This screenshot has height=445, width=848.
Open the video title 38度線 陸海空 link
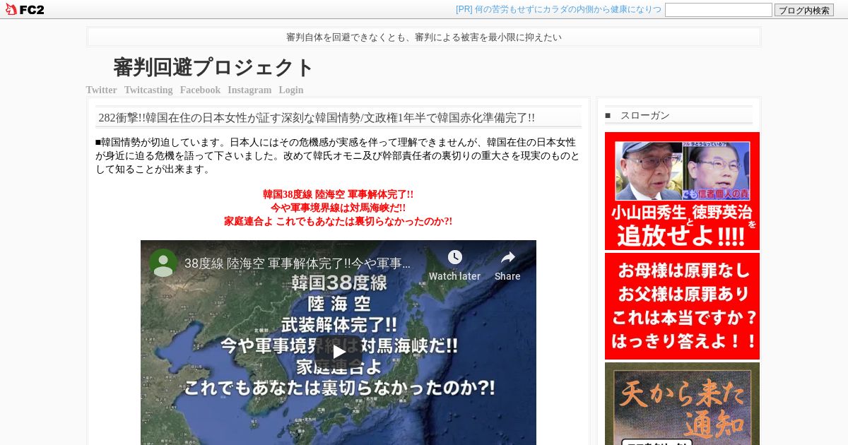298,263
